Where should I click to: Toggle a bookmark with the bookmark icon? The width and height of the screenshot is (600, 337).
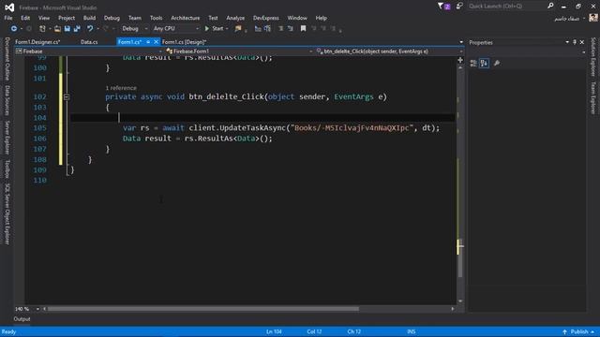coord(303,29)
